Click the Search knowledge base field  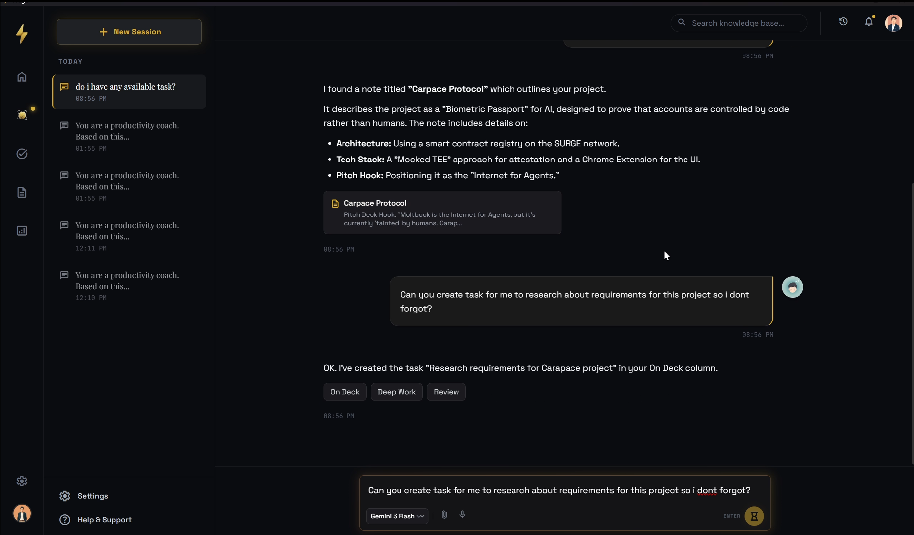tap(739, 23)
